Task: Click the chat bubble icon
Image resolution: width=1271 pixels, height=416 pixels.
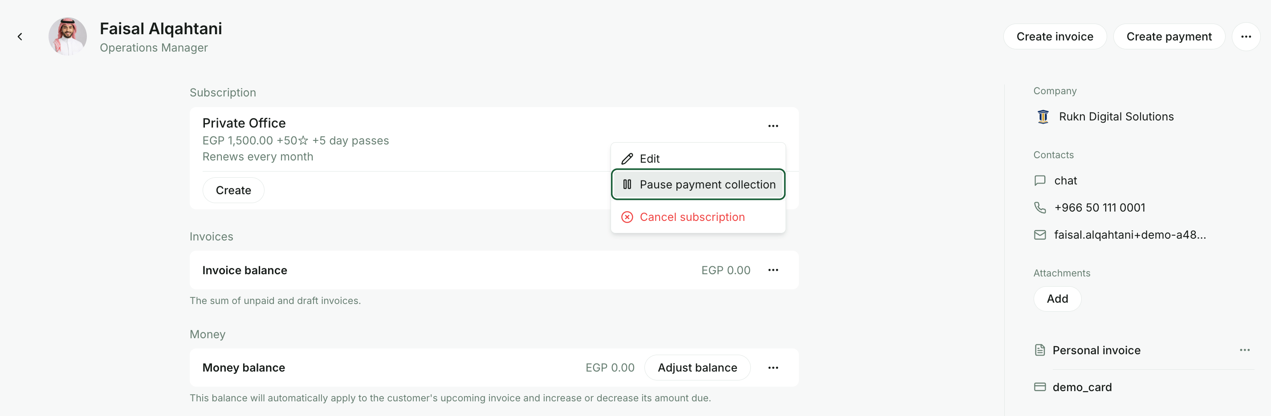Action: coord(1039,181)
